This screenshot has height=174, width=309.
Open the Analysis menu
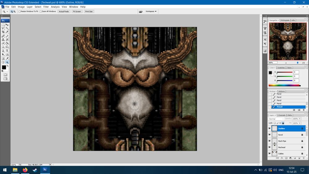(55, 7)
